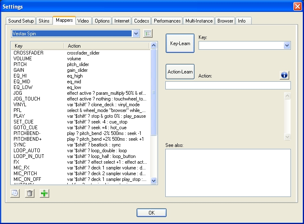Select the Multi-Instance tab
This screenshot has width=304, height=224.
coord(199,21)
